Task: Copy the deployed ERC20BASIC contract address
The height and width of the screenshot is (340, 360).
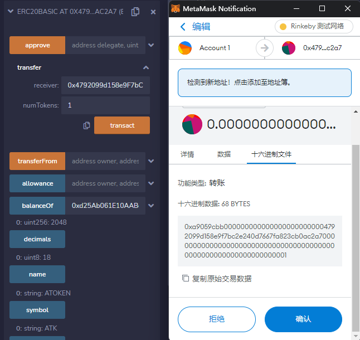Action: tap(135, 12)
